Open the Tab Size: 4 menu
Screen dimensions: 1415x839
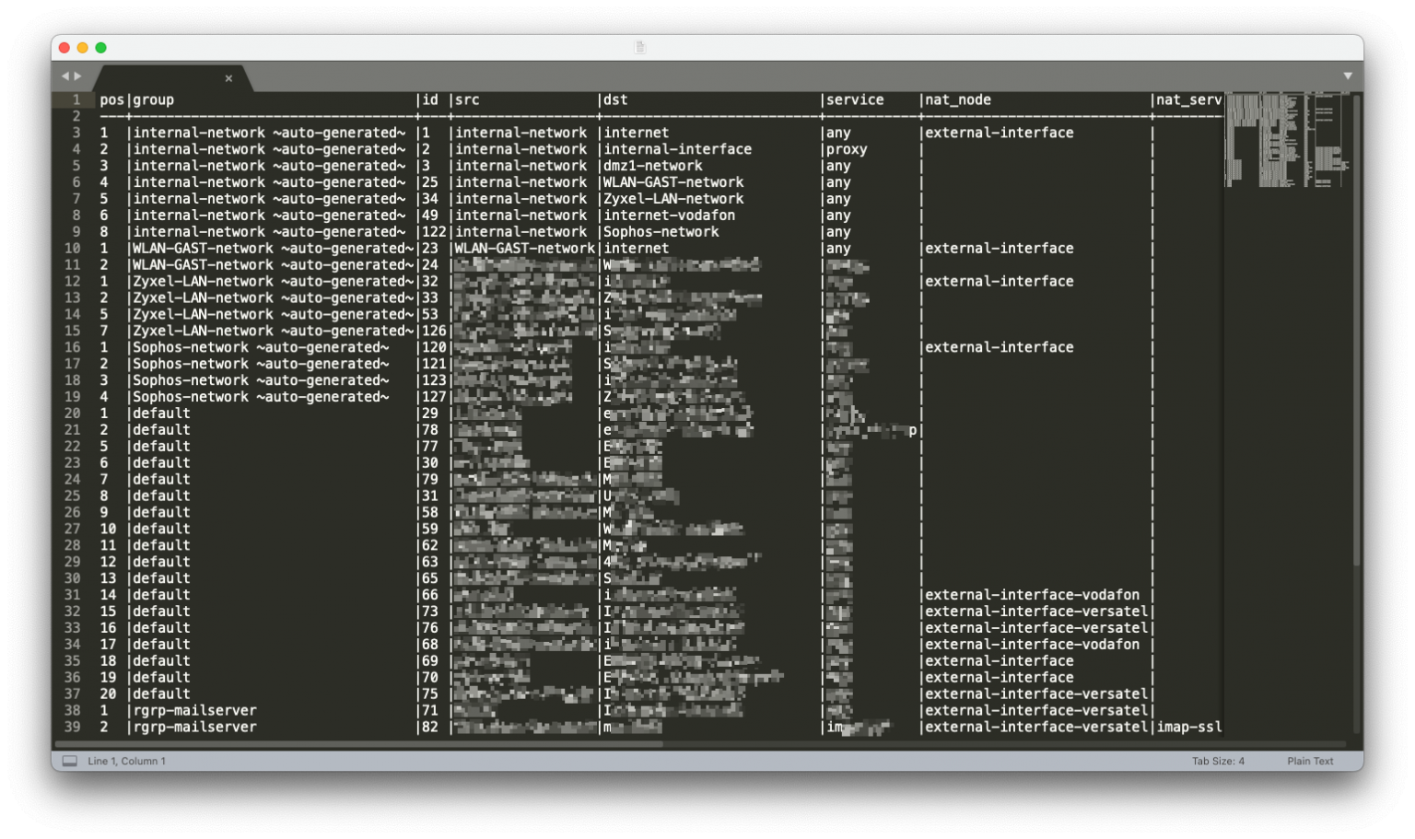(x=1218, y=761)
